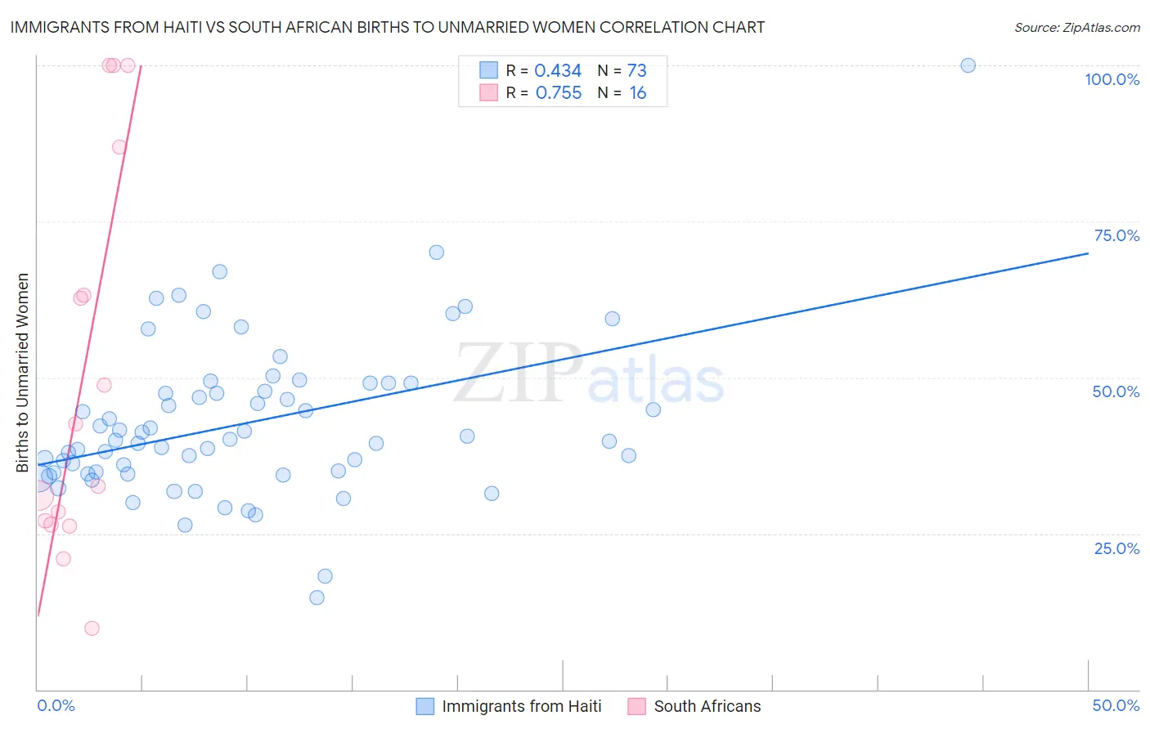Click the N = 73 statistic value
1150x729 pixels.
tap(622, 70)
